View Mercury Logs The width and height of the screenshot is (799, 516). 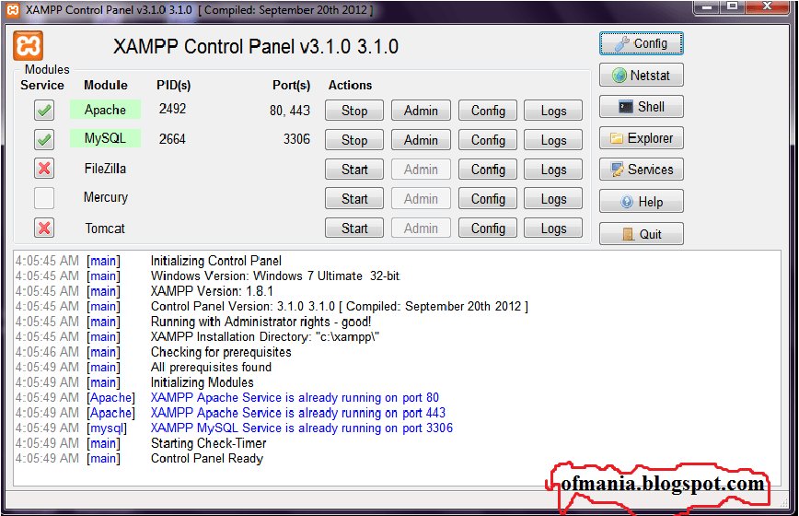point(553,199)
